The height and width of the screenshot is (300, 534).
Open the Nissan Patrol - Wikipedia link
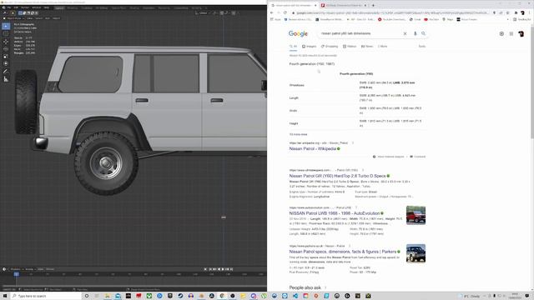pos(313,148)
